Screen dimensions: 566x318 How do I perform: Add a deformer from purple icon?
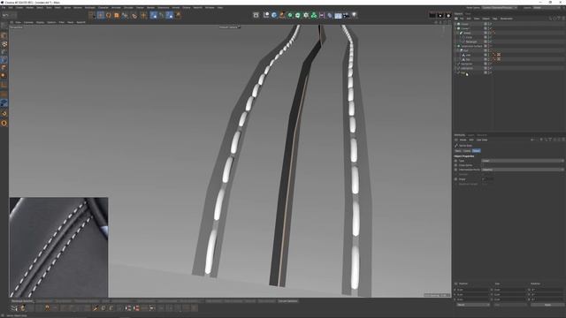coord(322,15)
